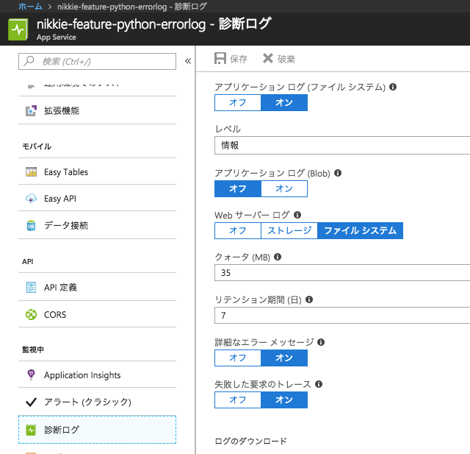Click the Application Insights lightbulb icon
The height and width of the screenshot is (454, 470).
tap(31, 375)
